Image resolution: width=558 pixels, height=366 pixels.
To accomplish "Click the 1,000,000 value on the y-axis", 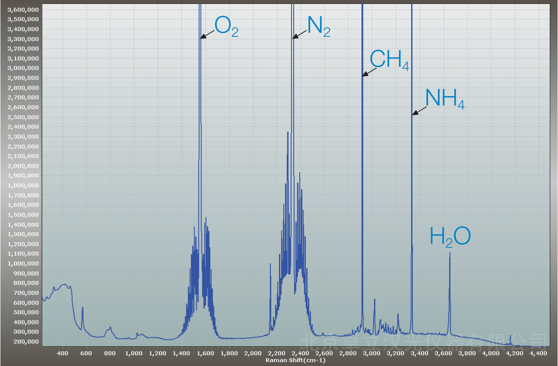I will click(x=23, y=263).
